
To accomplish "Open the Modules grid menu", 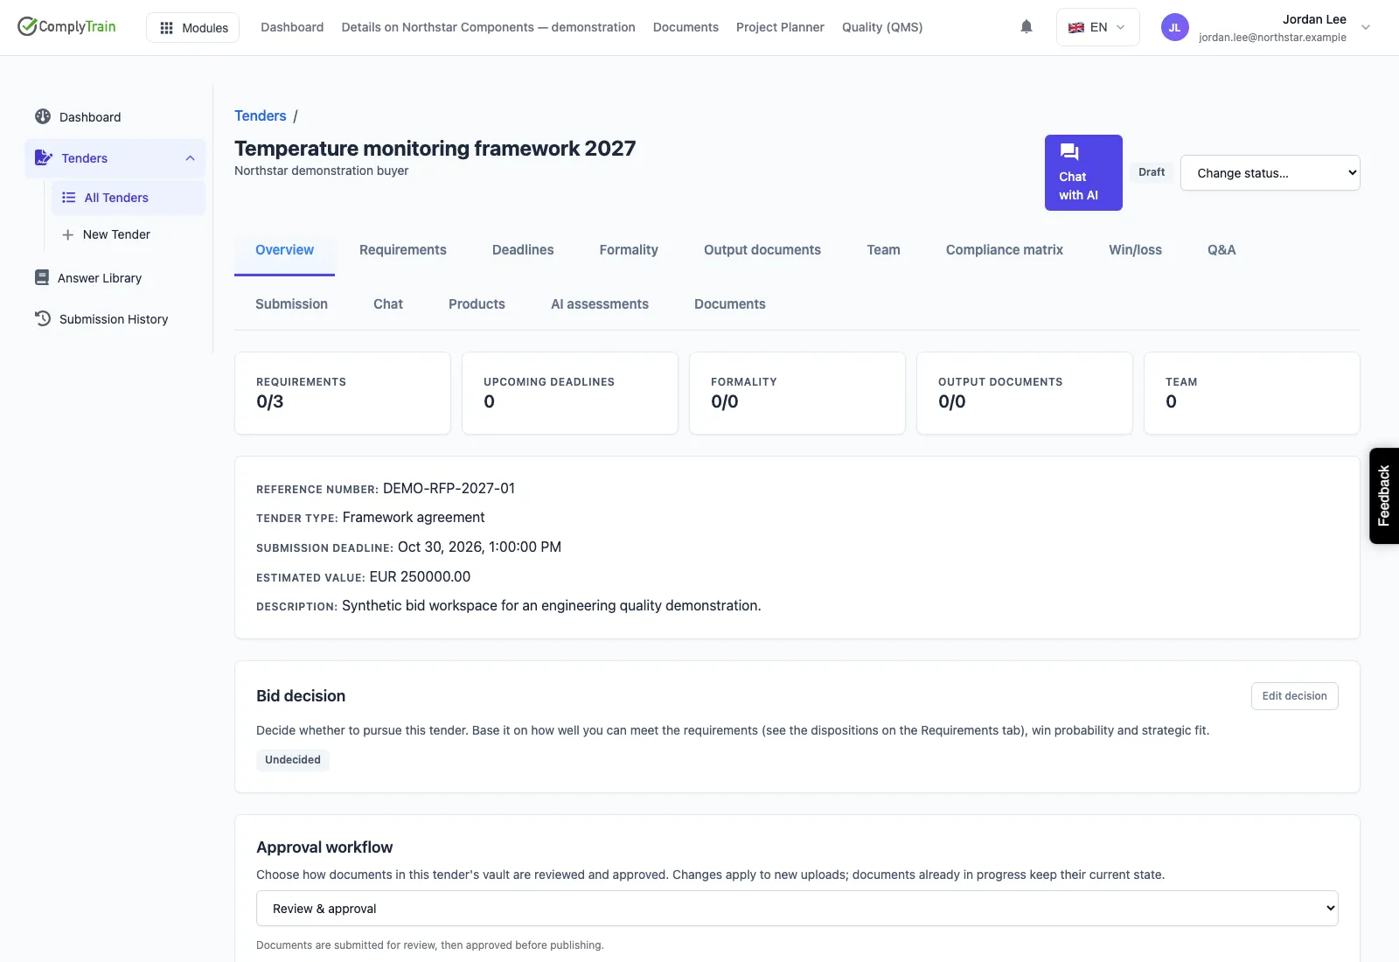I will [192, 27].
